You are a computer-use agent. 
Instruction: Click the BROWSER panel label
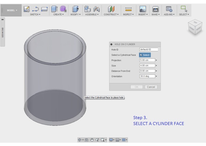pyautogui.click(x=2, y=33)
